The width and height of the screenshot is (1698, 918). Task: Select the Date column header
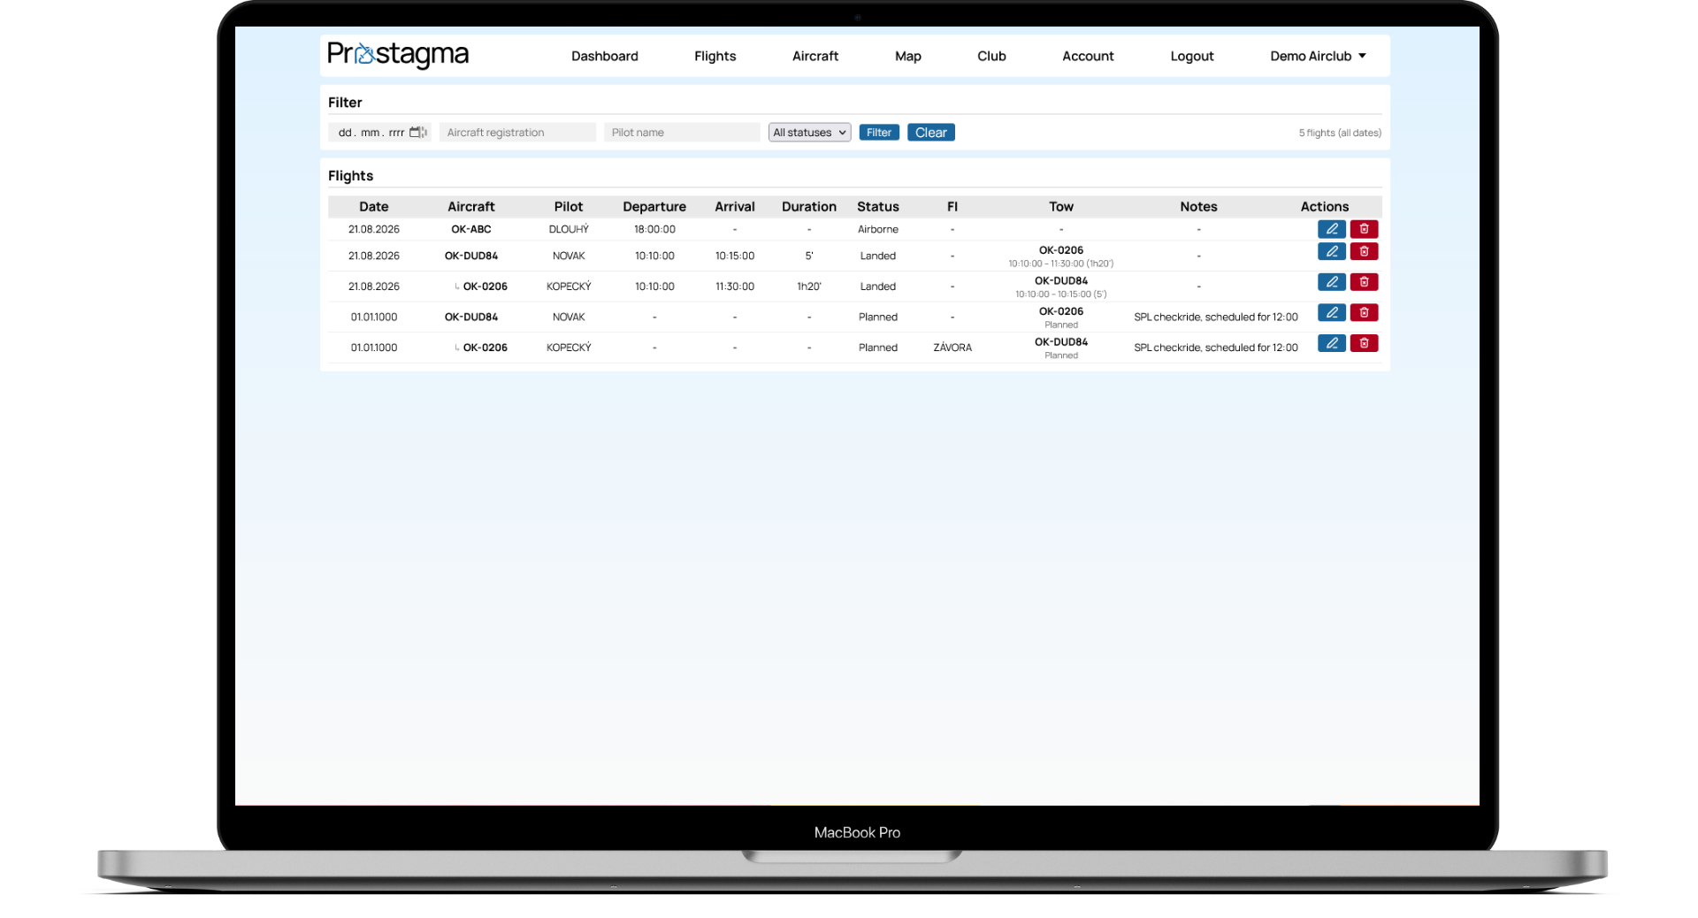pos(373,206)
